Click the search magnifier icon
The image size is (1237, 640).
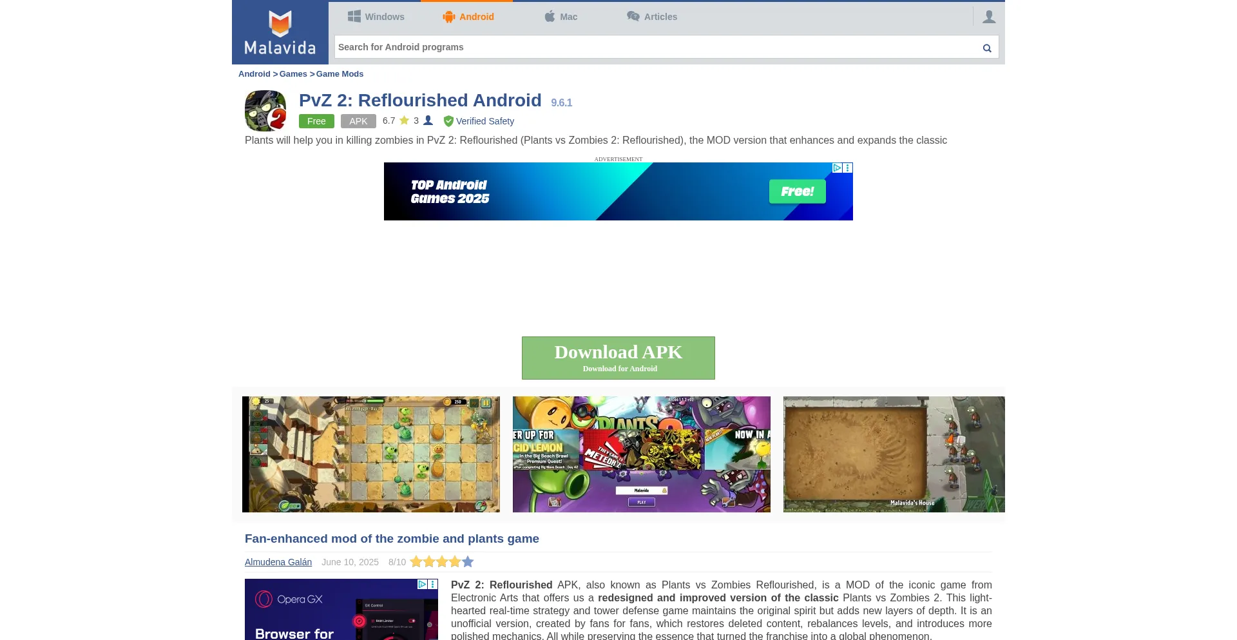click(x=986, y=48)
